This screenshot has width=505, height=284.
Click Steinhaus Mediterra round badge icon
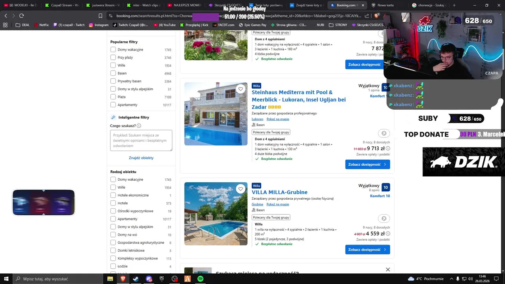[384, 133]
